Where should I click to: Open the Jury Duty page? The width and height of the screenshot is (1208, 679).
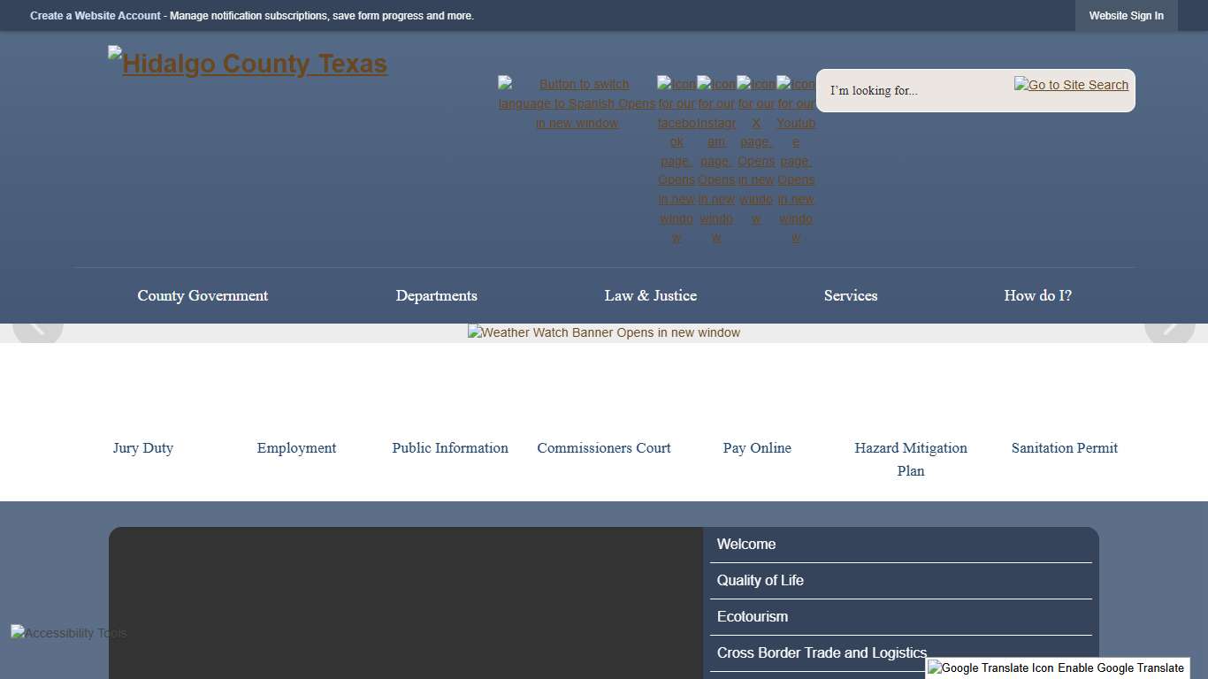click(142, 448)
